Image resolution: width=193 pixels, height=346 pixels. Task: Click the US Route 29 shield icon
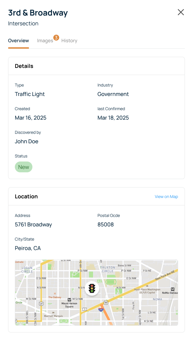(x=41, y=304)
